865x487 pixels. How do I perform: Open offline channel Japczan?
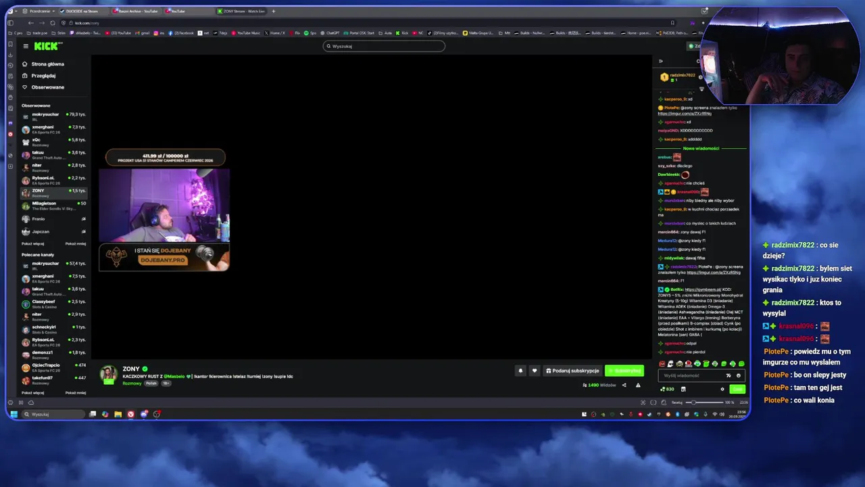(x=54, y=232)
